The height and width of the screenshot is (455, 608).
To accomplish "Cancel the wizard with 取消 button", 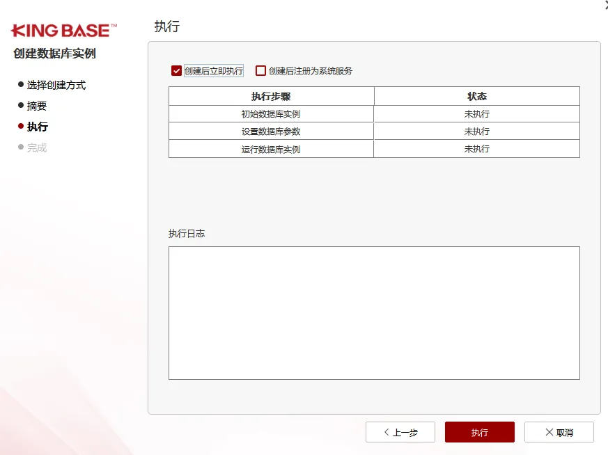I will click(559, 432).
